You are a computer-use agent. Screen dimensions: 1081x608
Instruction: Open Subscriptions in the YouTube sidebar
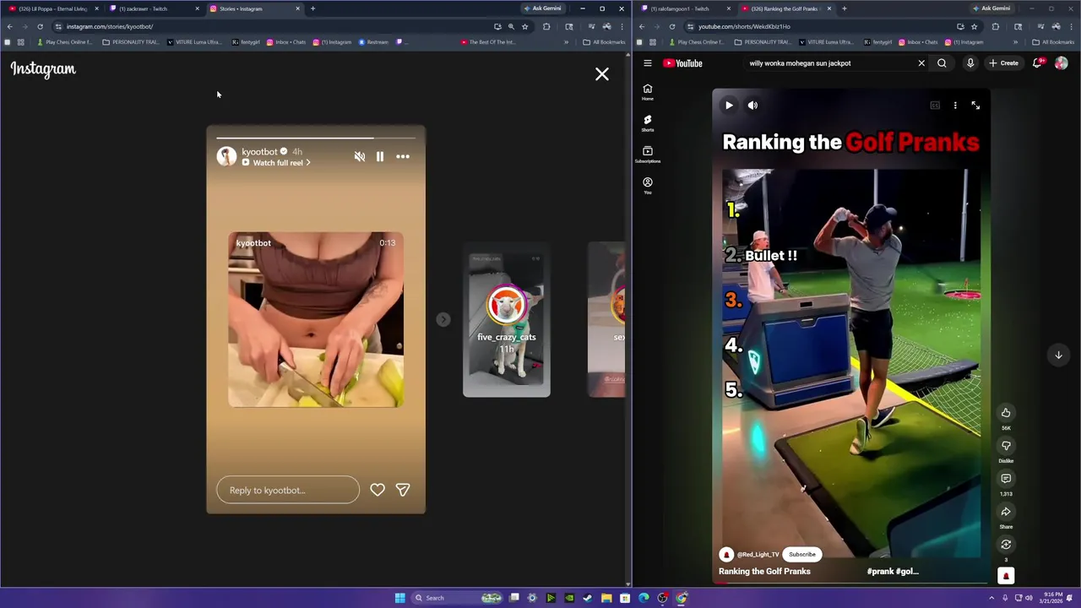tap(648, 155)
